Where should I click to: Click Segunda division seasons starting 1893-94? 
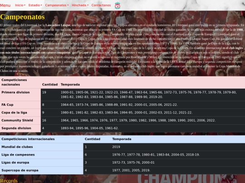[90, 128]
